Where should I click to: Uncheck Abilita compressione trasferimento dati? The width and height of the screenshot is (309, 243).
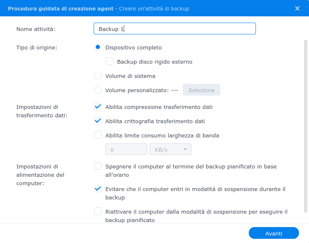click(98, 106)
